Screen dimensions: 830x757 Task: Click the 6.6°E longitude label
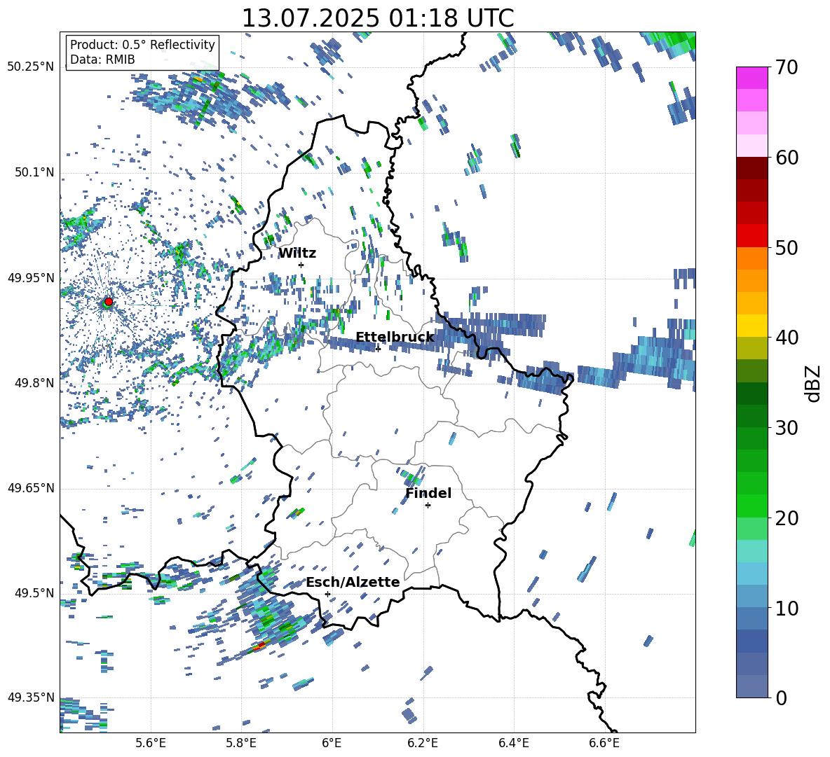(x=604, y=743)
